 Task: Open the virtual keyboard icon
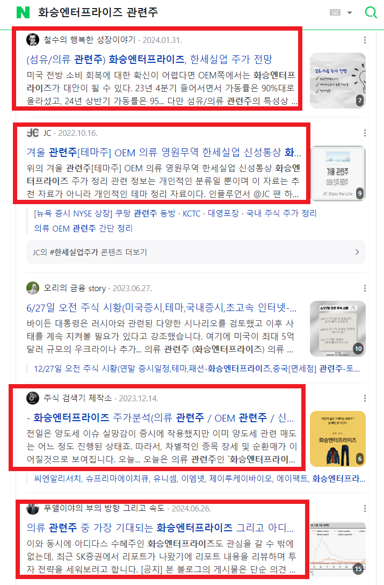[x=335, y=12]
